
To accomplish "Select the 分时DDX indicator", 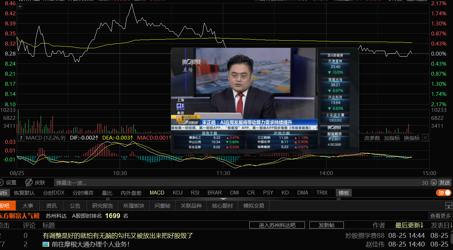I will point(54,193).
